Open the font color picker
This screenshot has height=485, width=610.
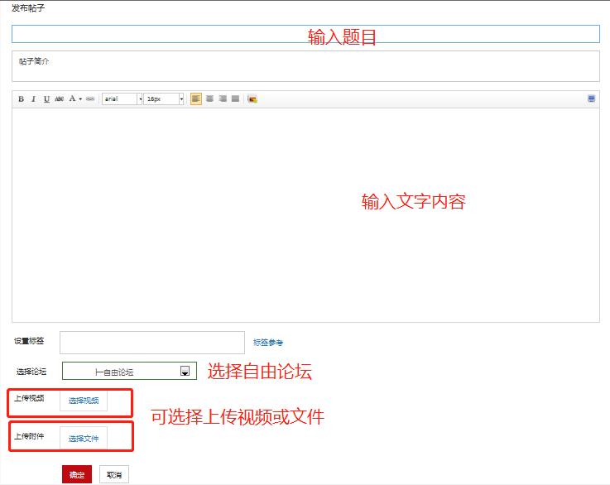click(74, 99)
